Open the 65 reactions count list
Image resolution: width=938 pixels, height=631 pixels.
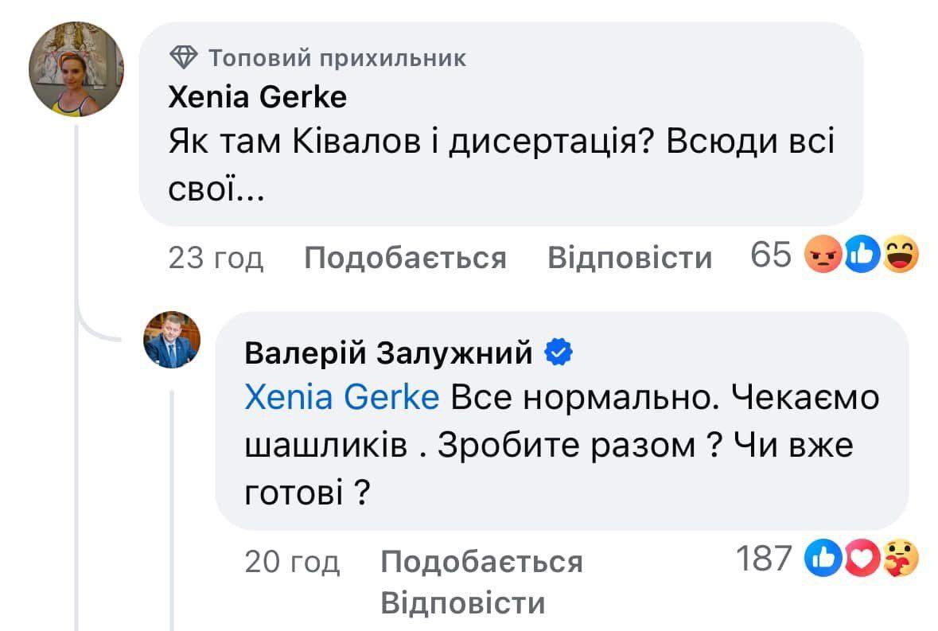pos(771,257)
